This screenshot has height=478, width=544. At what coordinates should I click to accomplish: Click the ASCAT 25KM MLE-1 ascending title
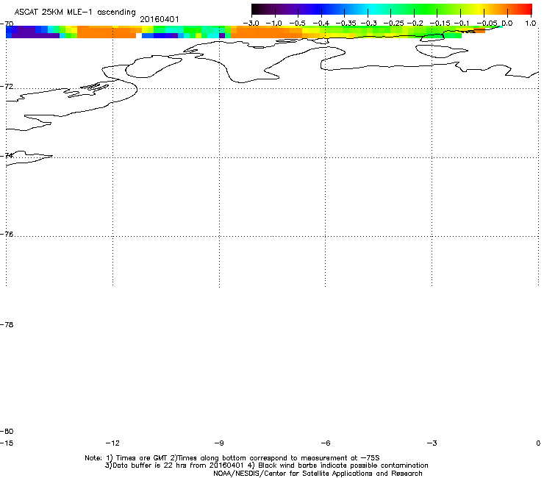pyautogui.click(x=75, y=12)
